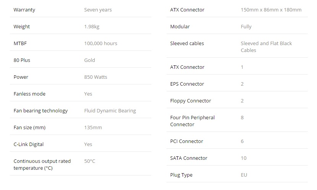Click the MTBF label
317x190 pixels.
click(20, 44)
